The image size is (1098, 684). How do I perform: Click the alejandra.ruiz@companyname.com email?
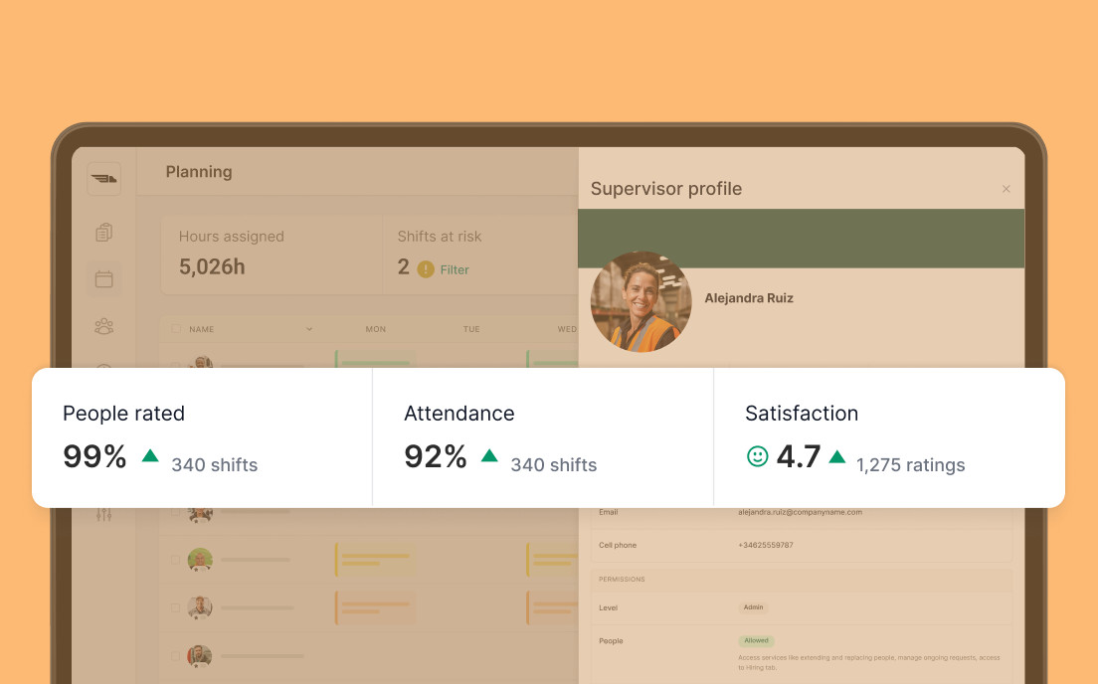click(800, 512)
